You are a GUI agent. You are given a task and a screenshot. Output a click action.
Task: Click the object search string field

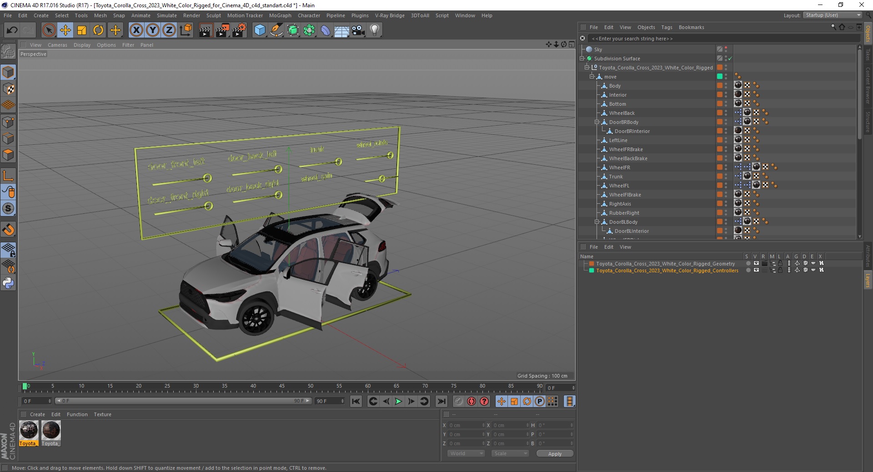[x=723, y=39]
